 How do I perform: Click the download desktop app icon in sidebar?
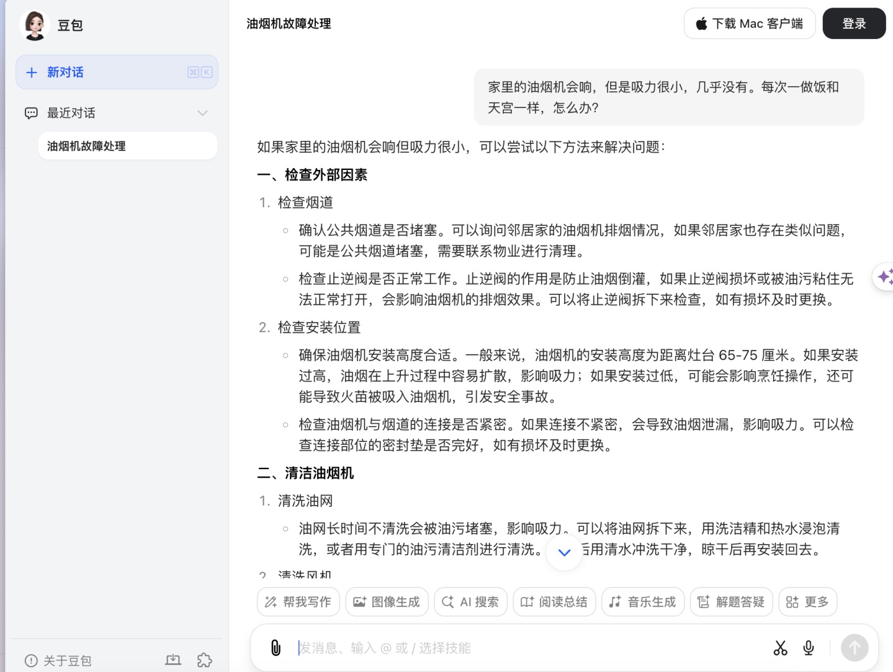coord(173,660)
